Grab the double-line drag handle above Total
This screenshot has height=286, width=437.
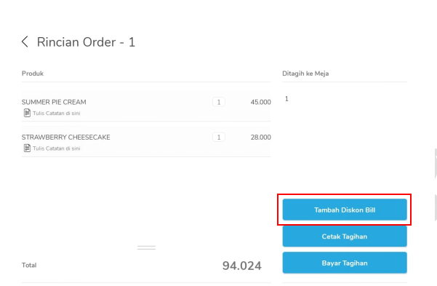point(146,247)
